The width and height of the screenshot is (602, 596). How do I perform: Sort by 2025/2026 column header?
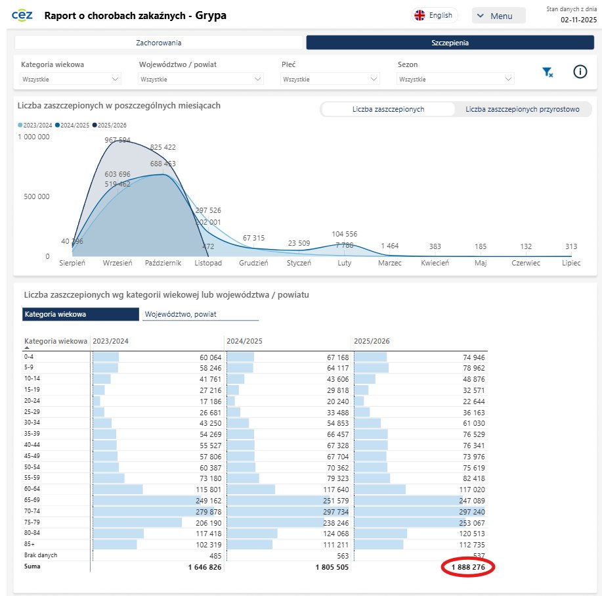[372, 341]
